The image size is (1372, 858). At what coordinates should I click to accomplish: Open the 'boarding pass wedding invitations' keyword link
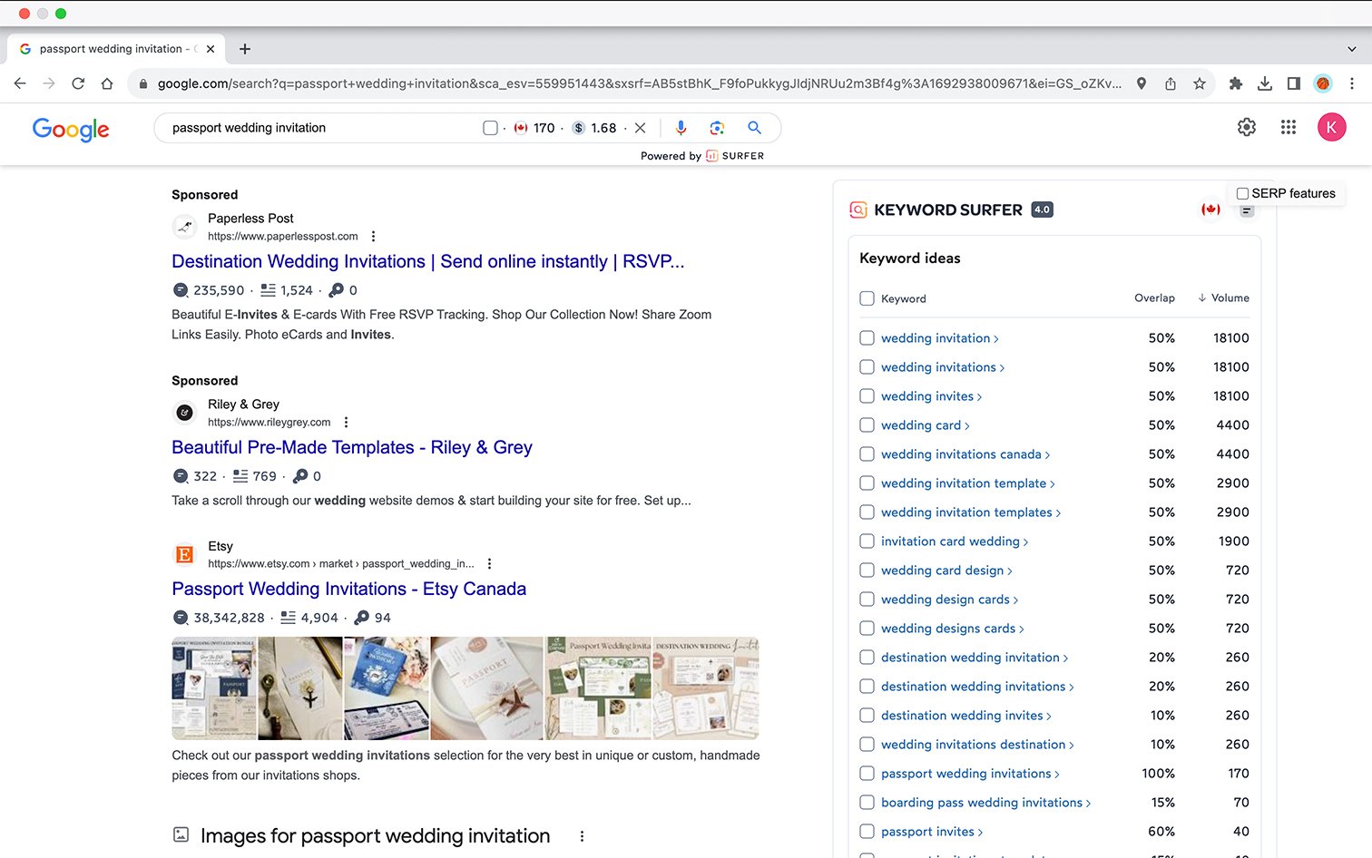[x=985, y=803]
